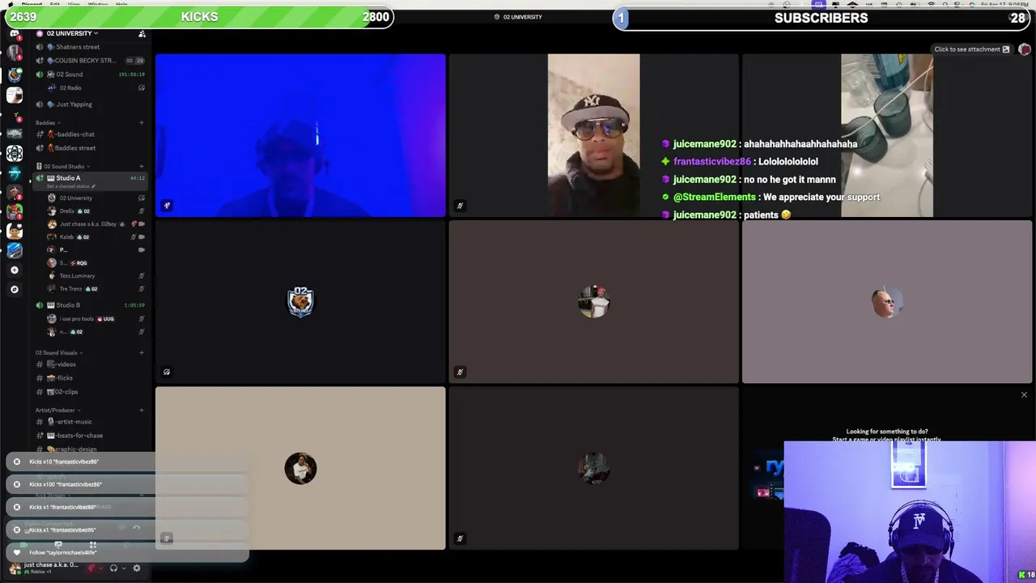Open Discover servers compass icon
The width and height of the screenshot is (1036, 583).
pyautogui.click(x=14, y=289)
